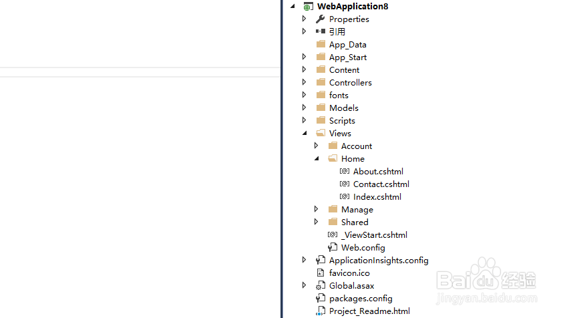This screenshot has height=318, width=569.
Task: Click the Global.asax file icon
Action: [x=321, y=286]
